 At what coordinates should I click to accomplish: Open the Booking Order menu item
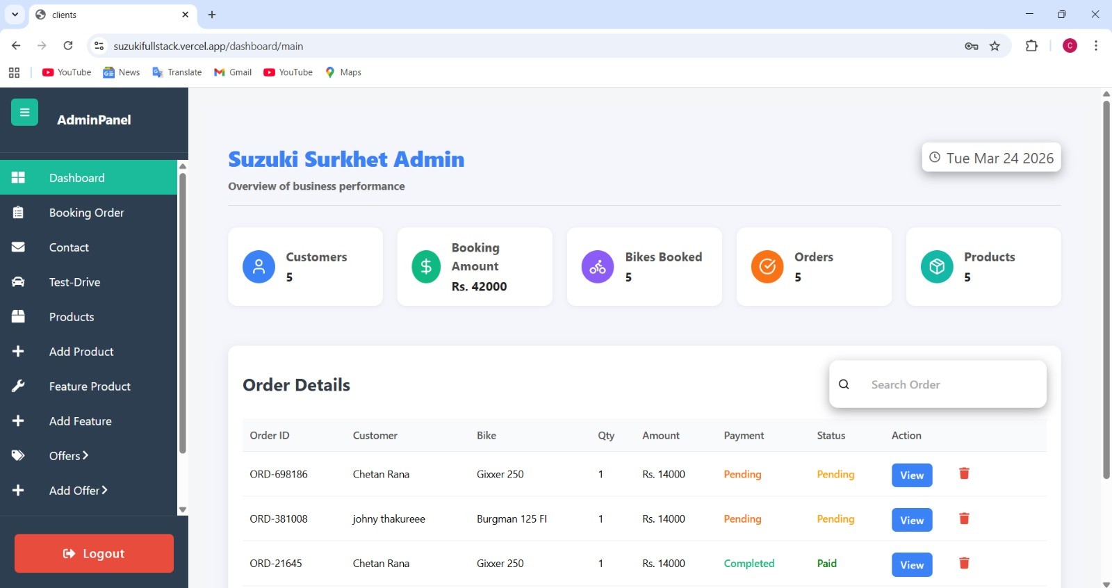coord(86,213)
